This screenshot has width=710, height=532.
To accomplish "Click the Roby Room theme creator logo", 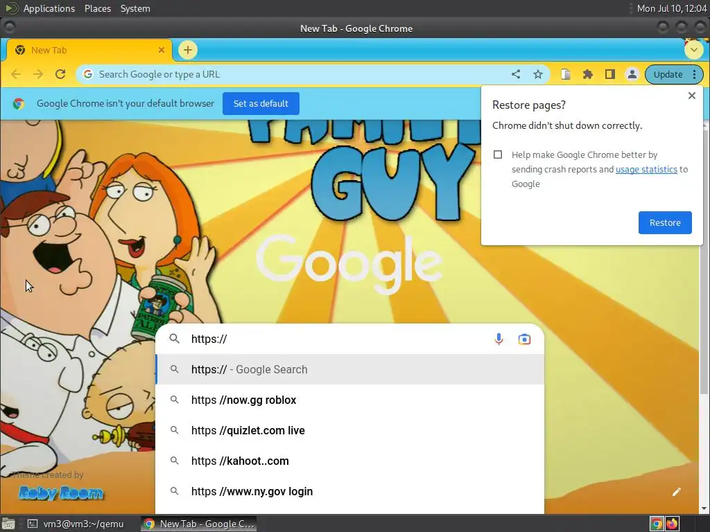I will point(61,493).
